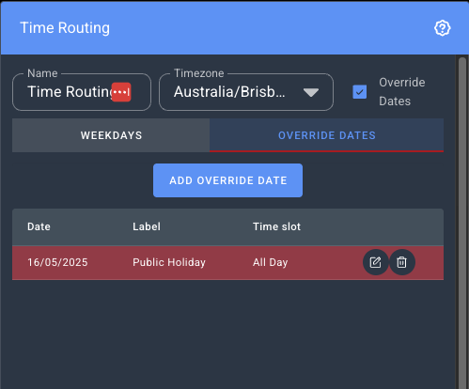The height and width of the screenshot is (389, 469).
Task: Click the Add Override Date button
Action: (227, 180)
